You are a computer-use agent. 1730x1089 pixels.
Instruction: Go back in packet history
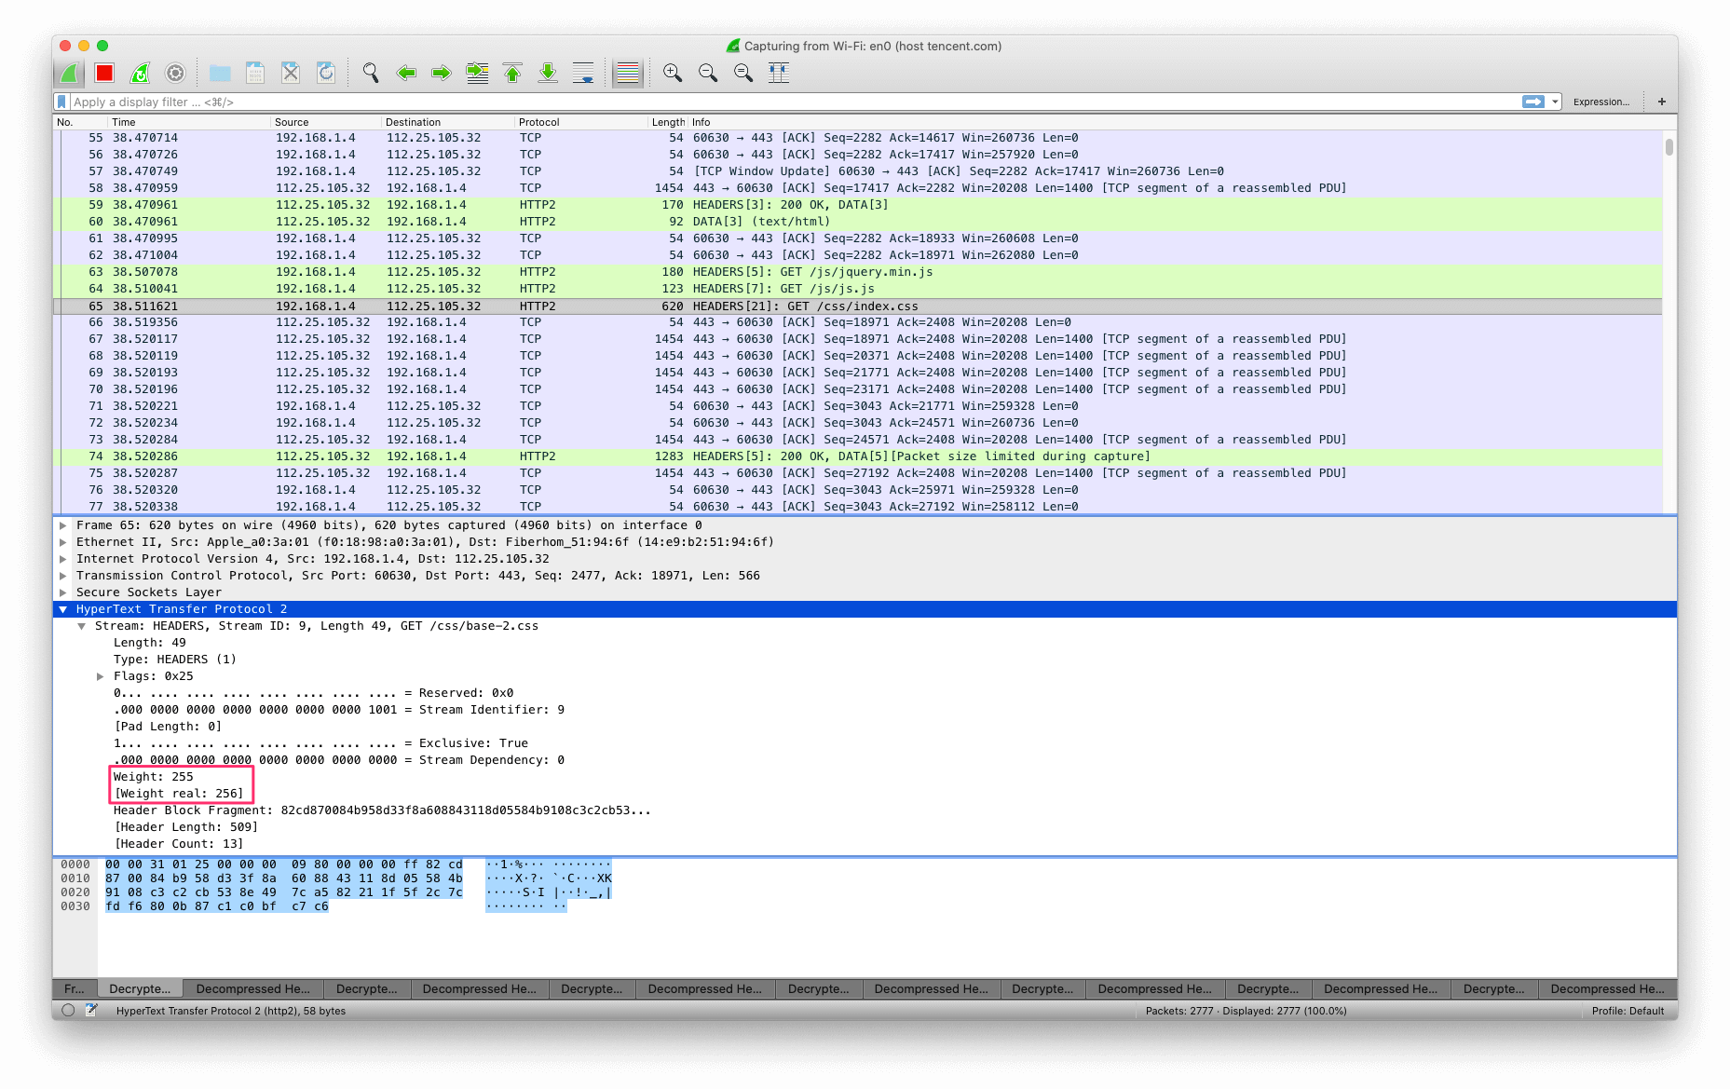(x=406, y=73)
